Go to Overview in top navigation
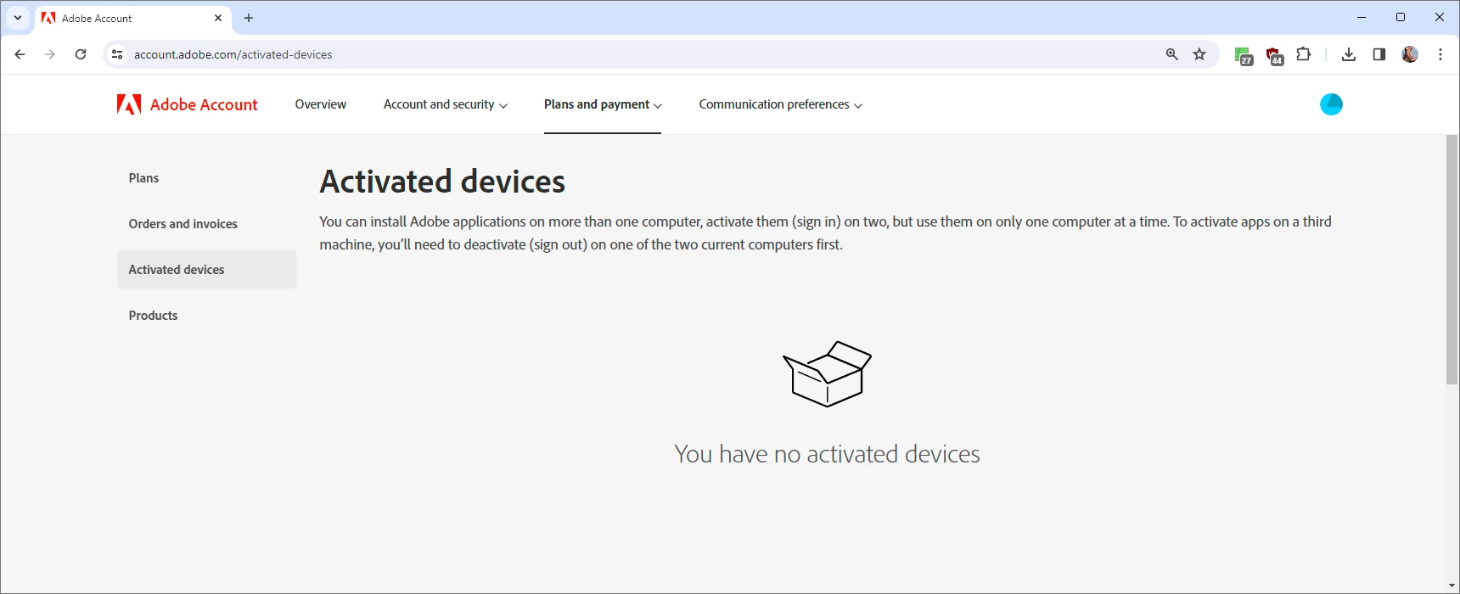Screen dimensions: 1460x594 pyautogui.click(x=321, y=104)
